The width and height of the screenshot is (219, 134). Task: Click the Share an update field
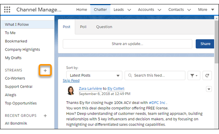click(128, 44)
